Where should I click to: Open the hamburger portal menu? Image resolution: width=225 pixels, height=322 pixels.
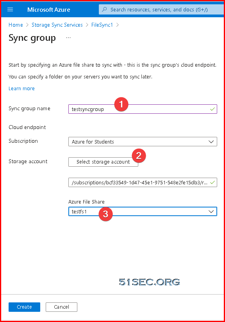10,9
